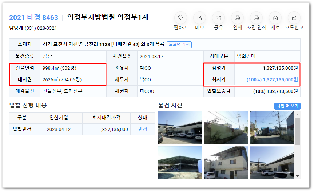Click the 공유 share icon
The image size is (314, 192).
(x=218, y=18)
